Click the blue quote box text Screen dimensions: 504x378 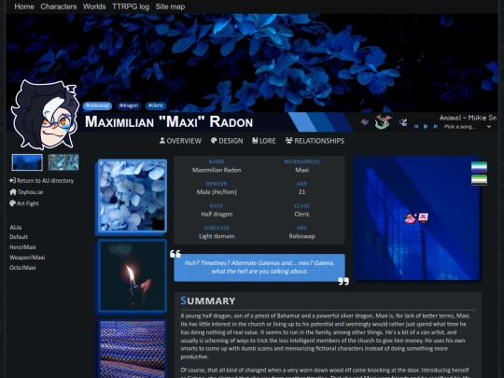click(259, 268)
